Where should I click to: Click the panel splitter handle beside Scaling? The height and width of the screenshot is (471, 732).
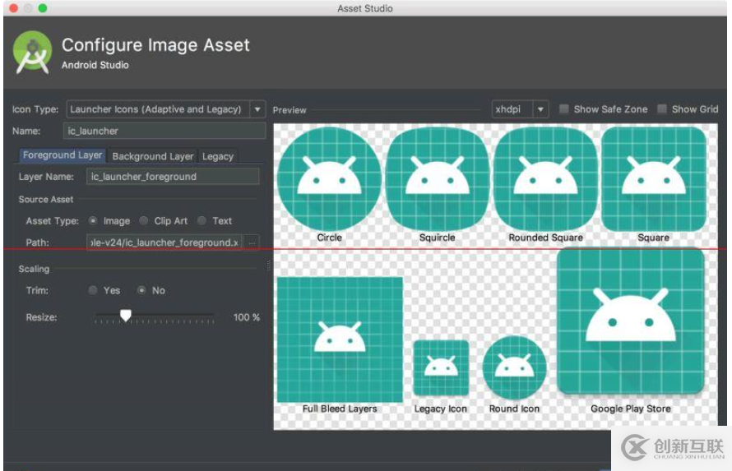(268, 266)
